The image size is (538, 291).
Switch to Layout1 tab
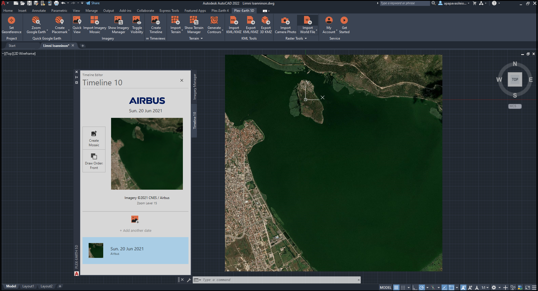[x=28, y=286]
